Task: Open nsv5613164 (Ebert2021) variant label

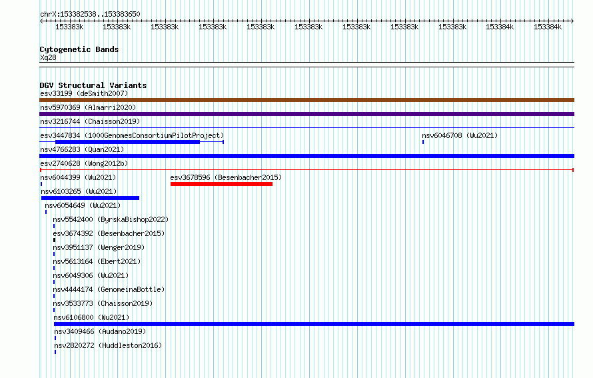Action: 97,261
